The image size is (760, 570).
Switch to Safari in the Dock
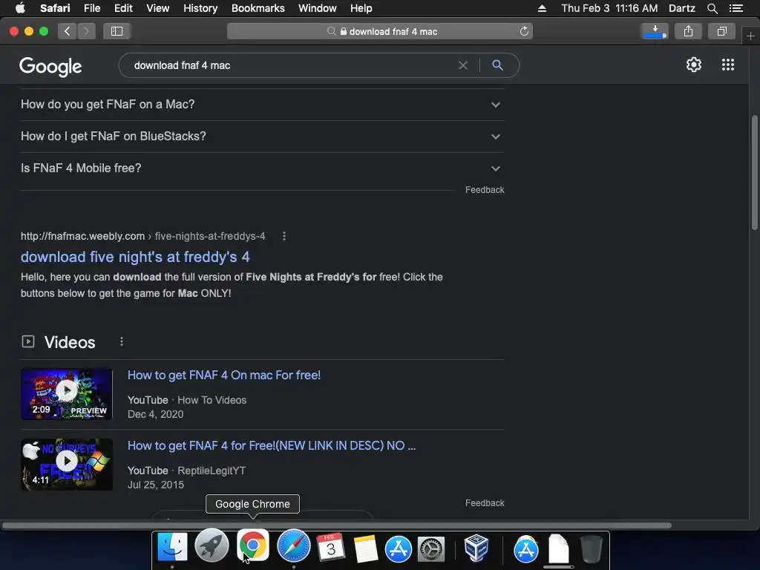[x=293, y=546]
